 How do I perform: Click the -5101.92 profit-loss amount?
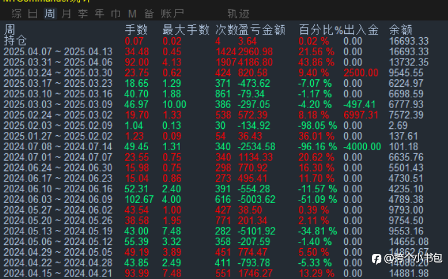coord(257,231)
